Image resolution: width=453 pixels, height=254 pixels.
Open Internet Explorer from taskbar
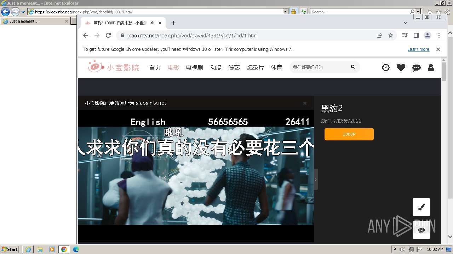[x=28, y=249]
